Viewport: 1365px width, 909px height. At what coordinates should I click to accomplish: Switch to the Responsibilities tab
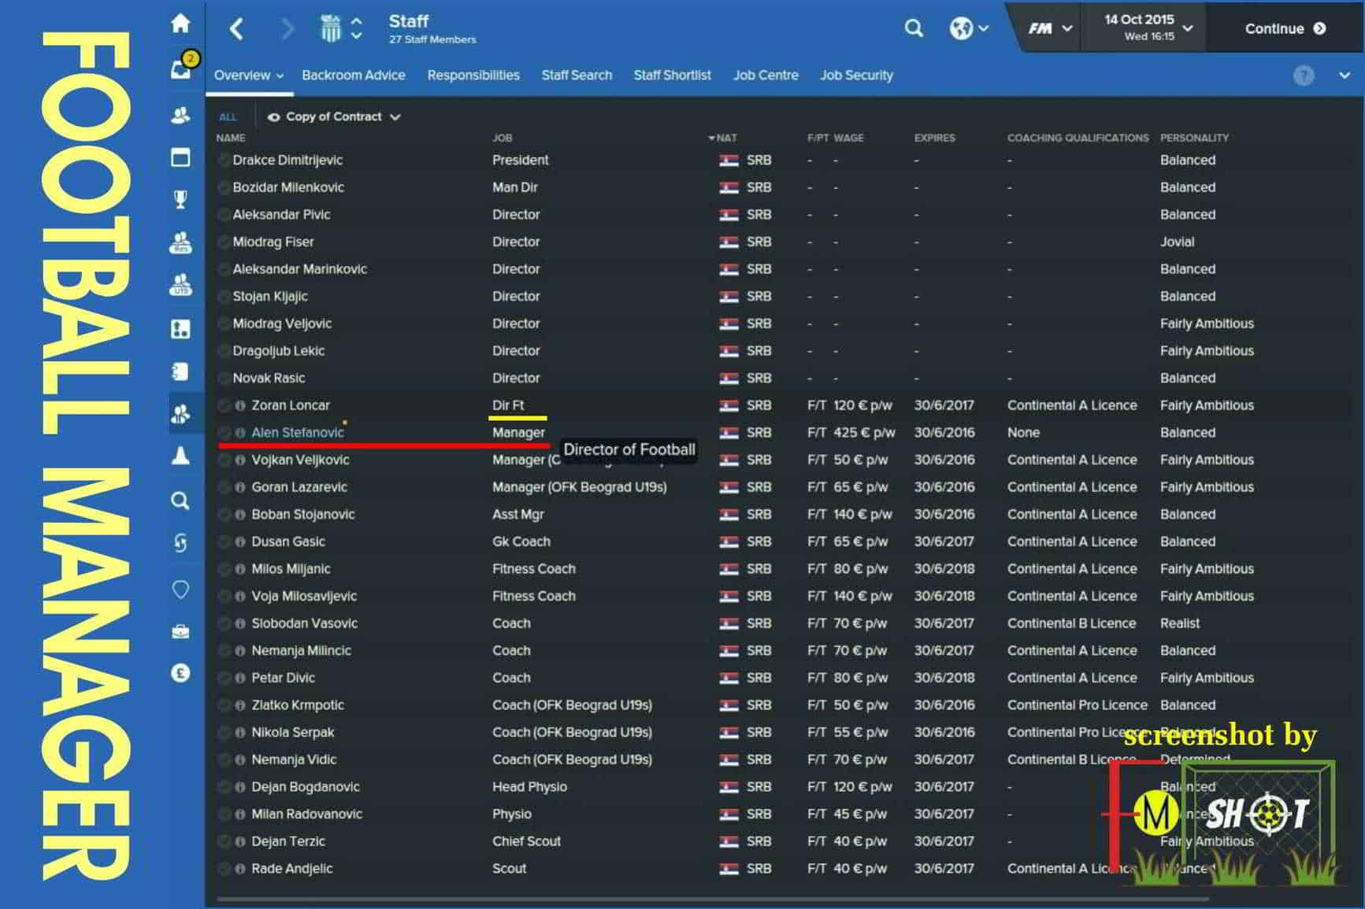(473, 76)
